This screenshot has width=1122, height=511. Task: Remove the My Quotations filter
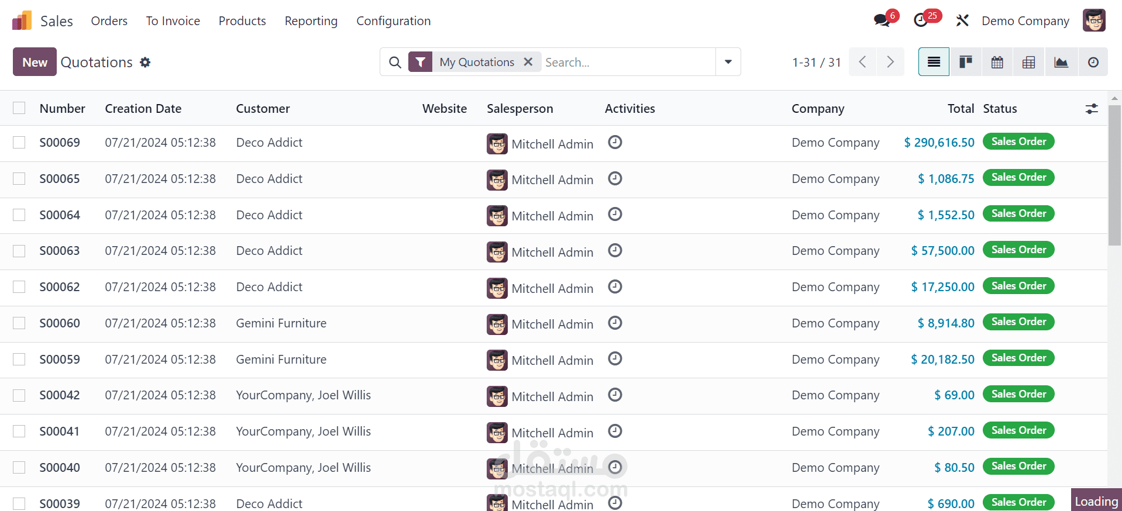click(x=528, y=61)
